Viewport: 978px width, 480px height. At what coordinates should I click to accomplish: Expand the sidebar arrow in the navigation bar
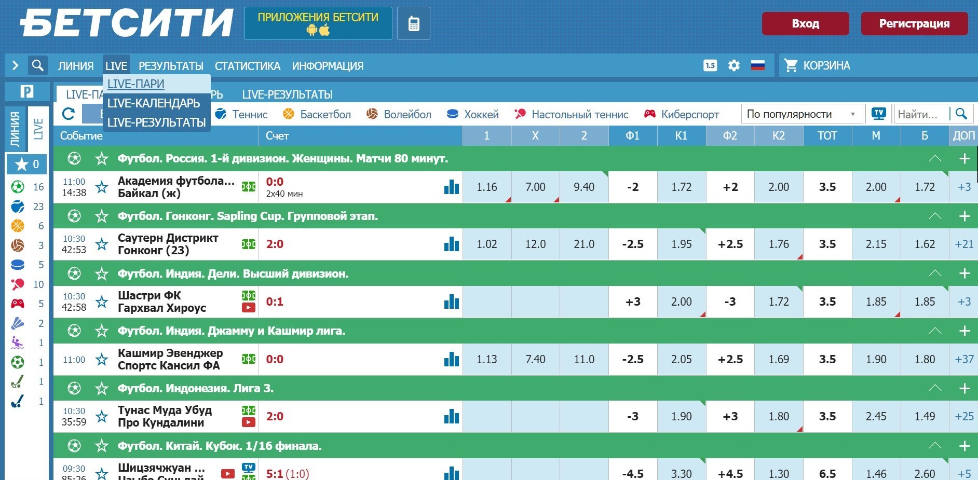pyautogui.click(x=15, y=65)
